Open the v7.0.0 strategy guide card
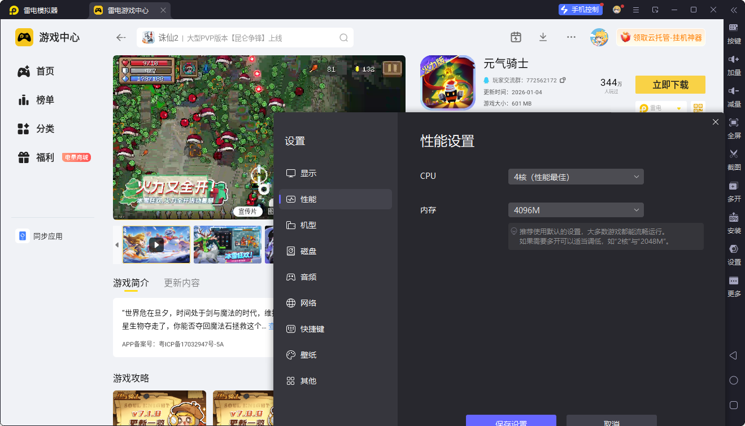745x426 pixels. point(243,408)
